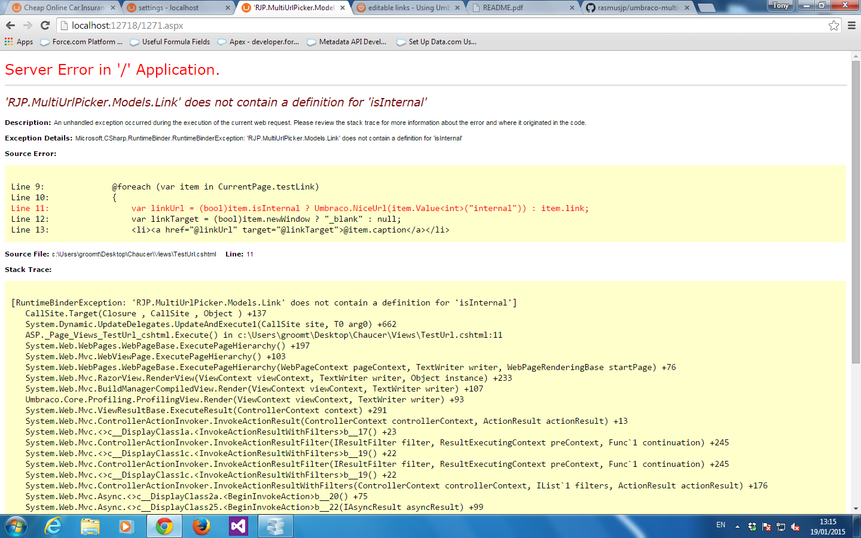Viewport: 861px width, 538px height.
Task: Open Visual Studio from the taskbar
Action: coord(238,527)
